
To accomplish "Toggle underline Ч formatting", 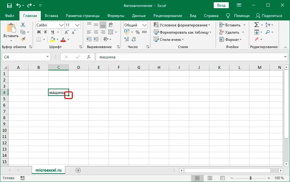I will tap(53, 32).
